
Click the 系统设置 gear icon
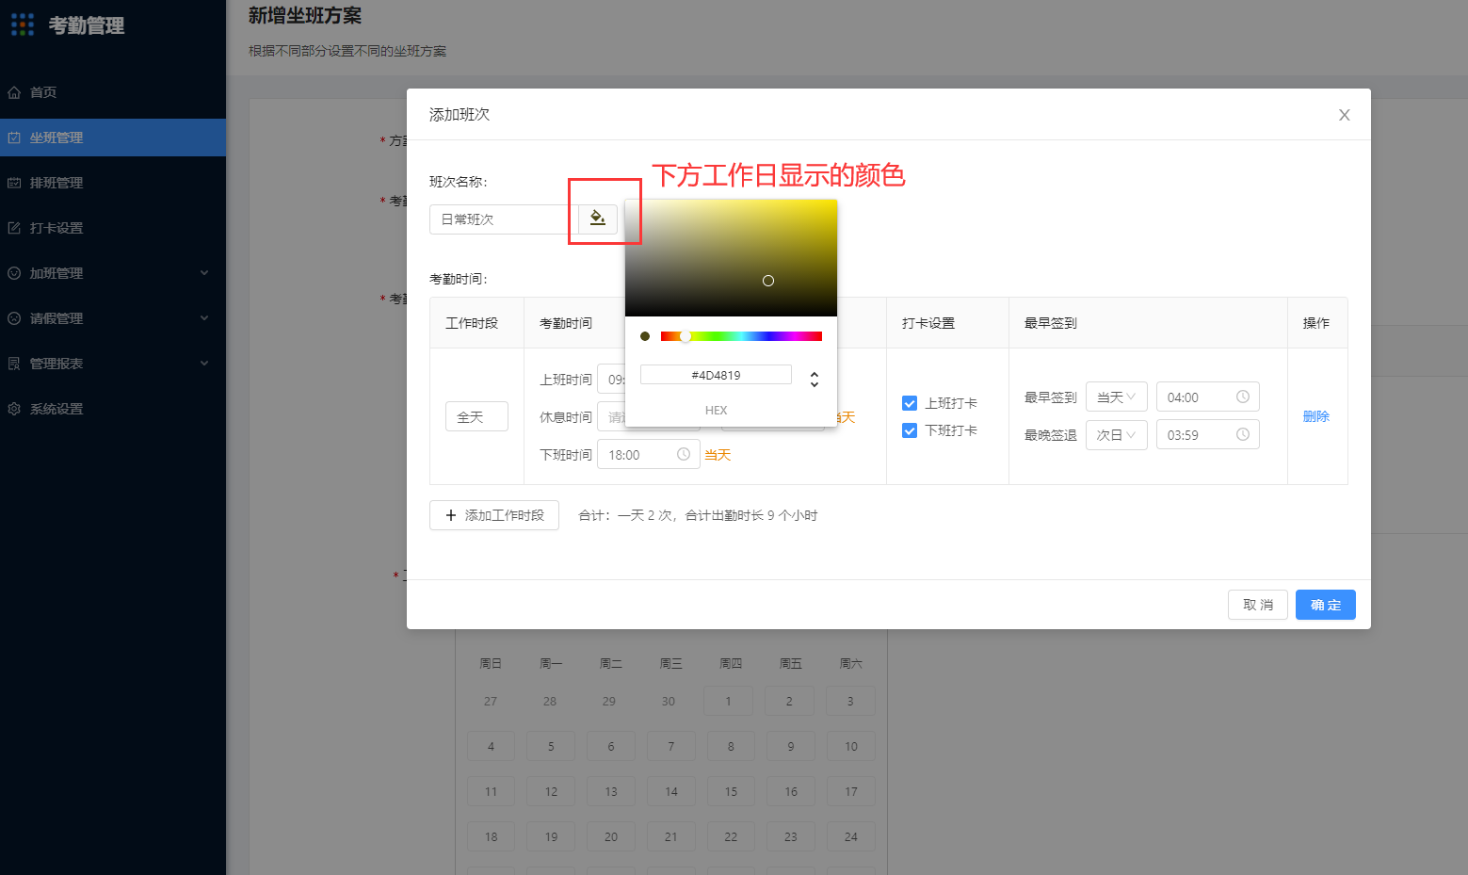14,409
